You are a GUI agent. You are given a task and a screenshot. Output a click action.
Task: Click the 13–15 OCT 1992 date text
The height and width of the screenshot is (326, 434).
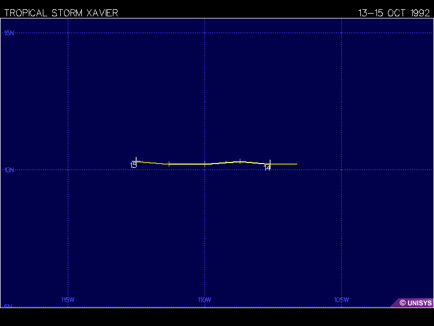[394, 13]
